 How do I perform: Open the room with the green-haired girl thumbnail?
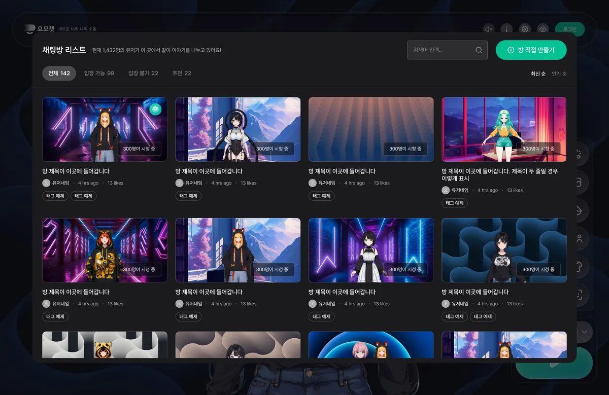(504, 129)
